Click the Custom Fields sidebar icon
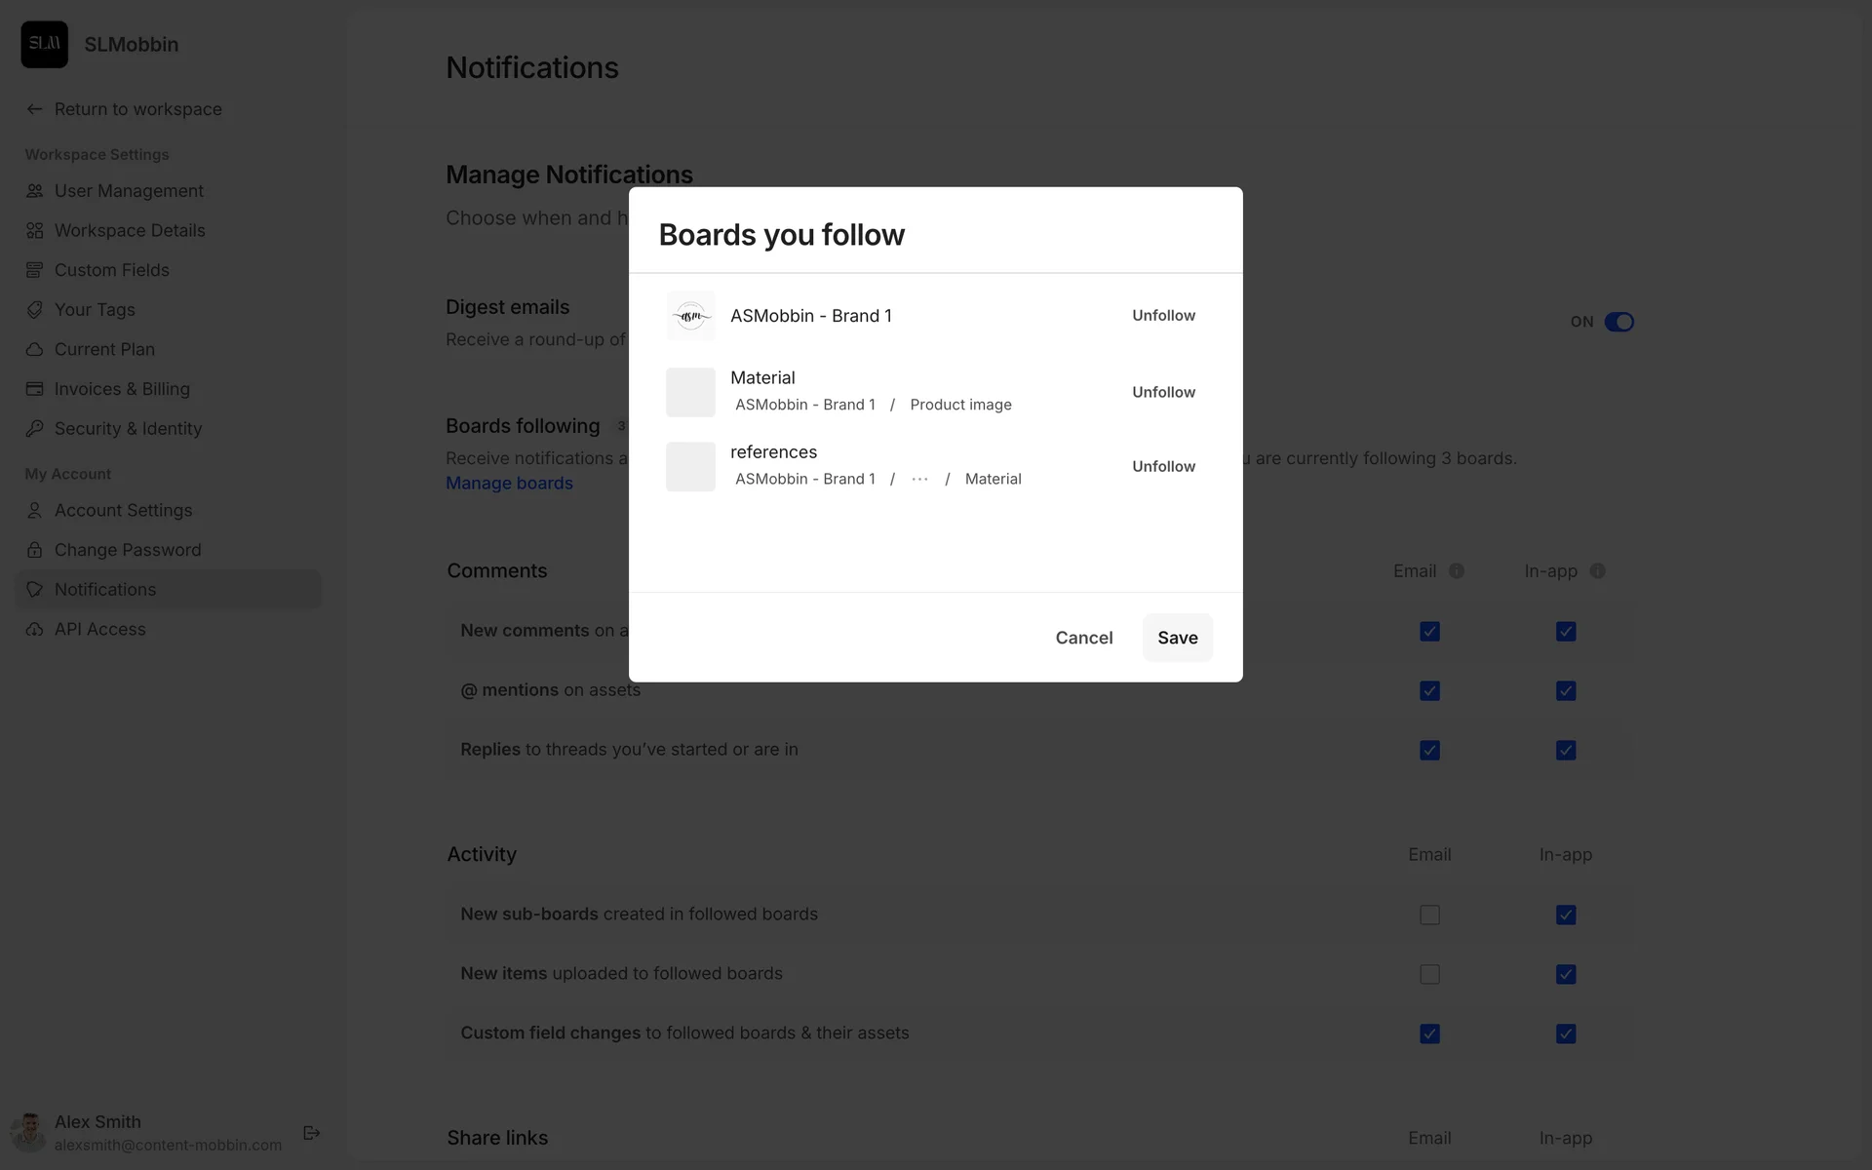 (x=35, y=270)
